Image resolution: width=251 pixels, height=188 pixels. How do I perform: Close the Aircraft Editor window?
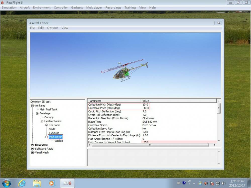218,23
